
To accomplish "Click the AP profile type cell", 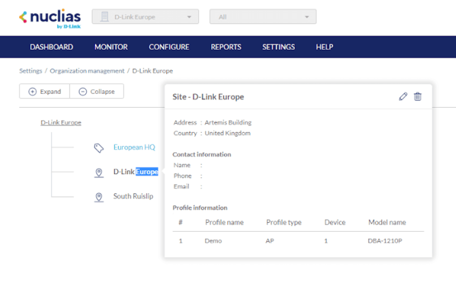I will point(270,241).
